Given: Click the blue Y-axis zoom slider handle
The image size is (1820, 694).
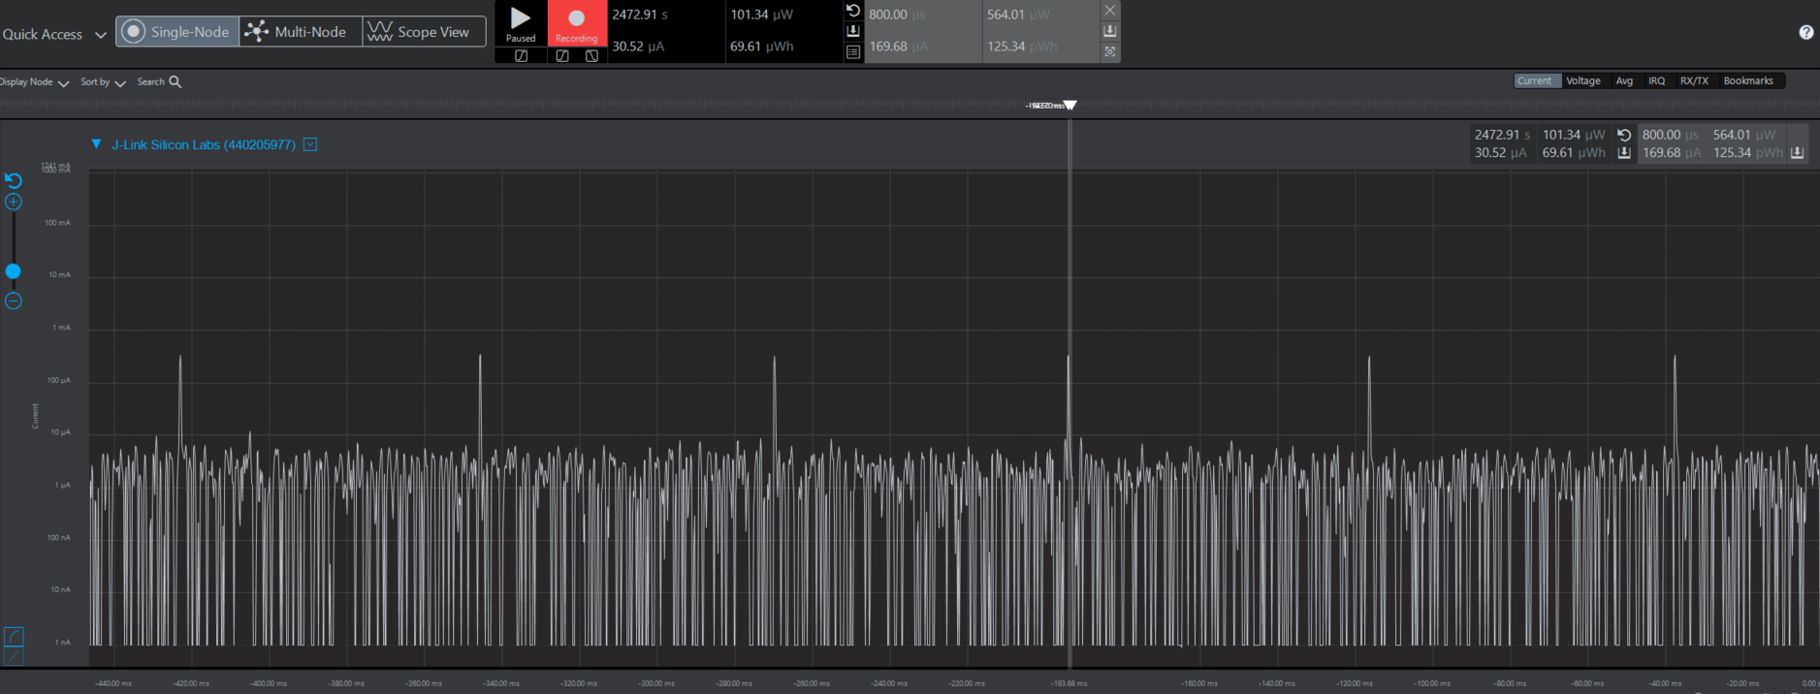Looking at the screenshot, I should [x=14, y=271].
